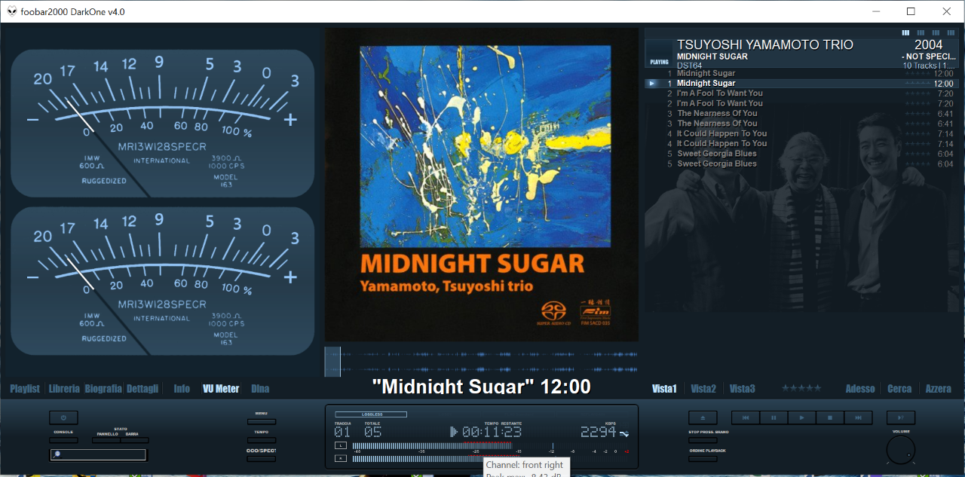965x477 pixels.
Task: Click the L channel indicator
Action: [341, 445]
